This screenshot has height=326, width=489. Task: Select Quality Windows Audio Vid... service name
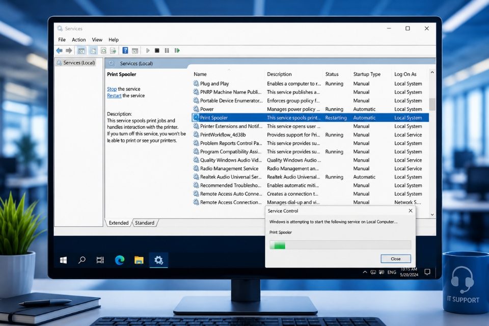pos(231,160)
